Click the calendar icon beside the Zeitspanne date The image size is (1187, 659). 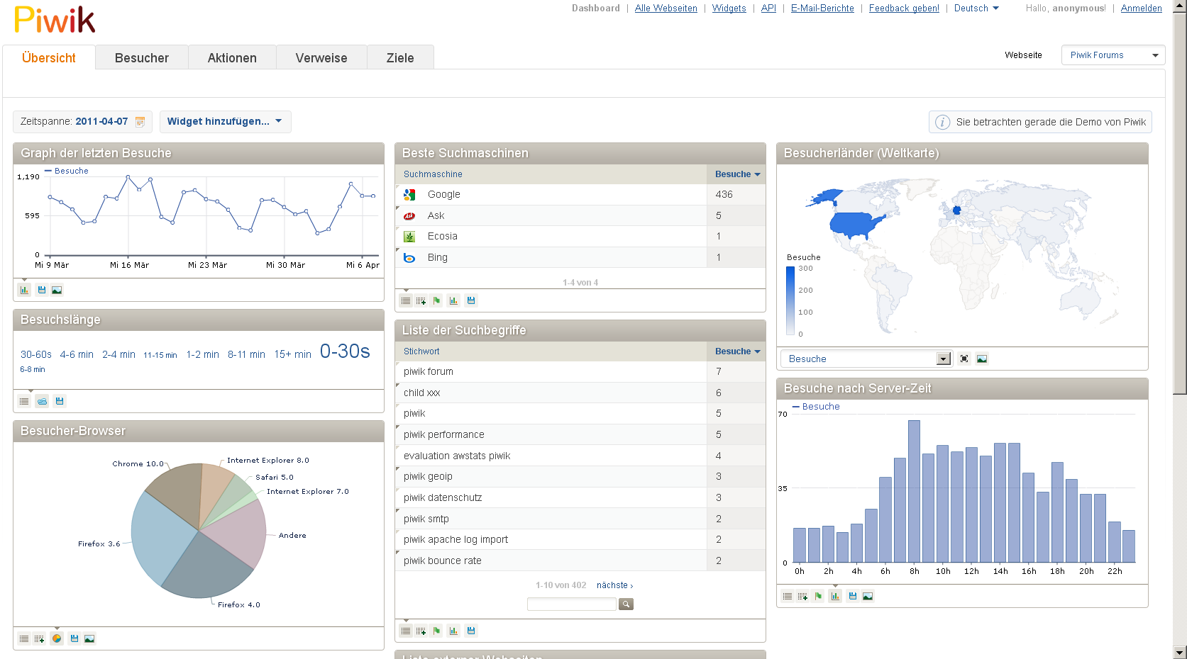140,122
